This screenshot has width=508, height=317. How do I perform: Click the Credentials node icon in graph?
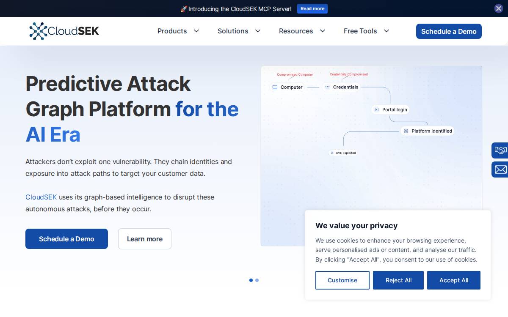(327, 87)
